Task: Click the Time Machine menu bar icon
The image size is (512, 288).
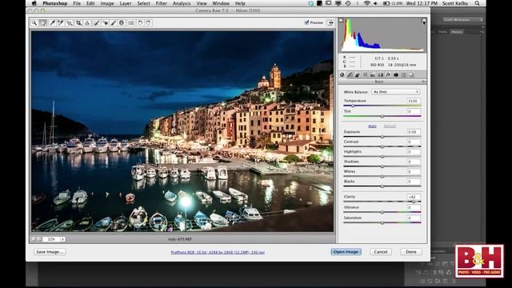Action: (x=348, y=3)
